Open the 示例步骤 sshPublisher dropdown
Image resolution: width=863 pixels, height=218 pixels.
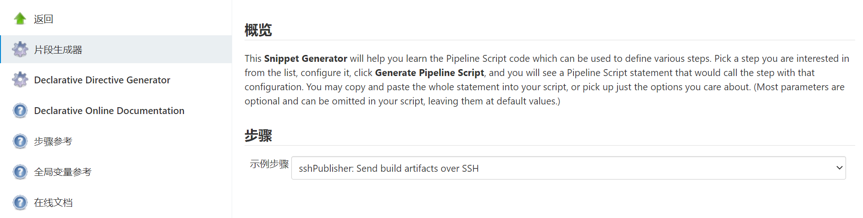(568, 168)
